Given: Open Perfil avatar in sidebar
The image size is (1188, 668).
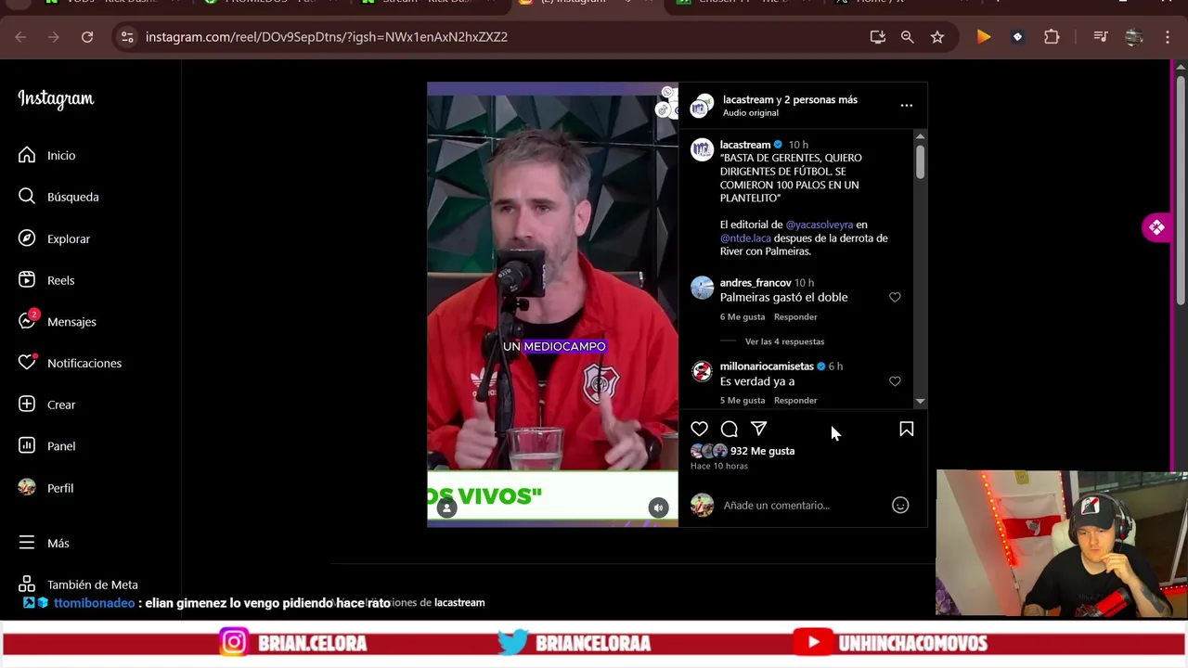Looking at the screenshot, I should click(x=27, y=488).
